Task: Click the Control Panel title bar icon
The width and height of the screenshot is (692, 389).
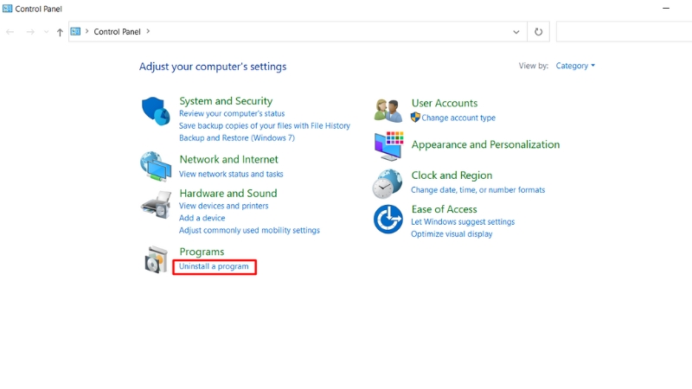Action: (8, 9)
